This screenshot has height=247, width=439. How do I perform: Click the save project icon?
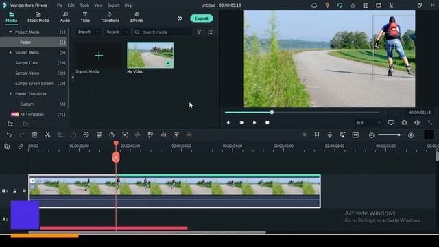tap(366, 5)
